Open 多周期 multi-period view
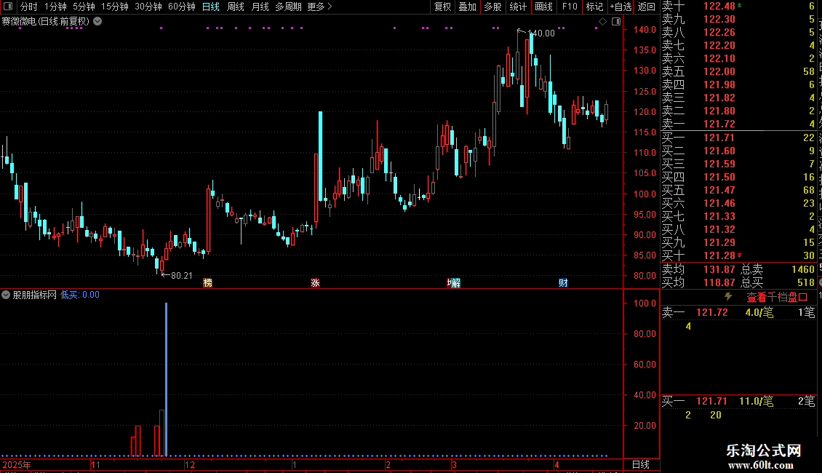822x473 pixels. click(x=288, y=7)
